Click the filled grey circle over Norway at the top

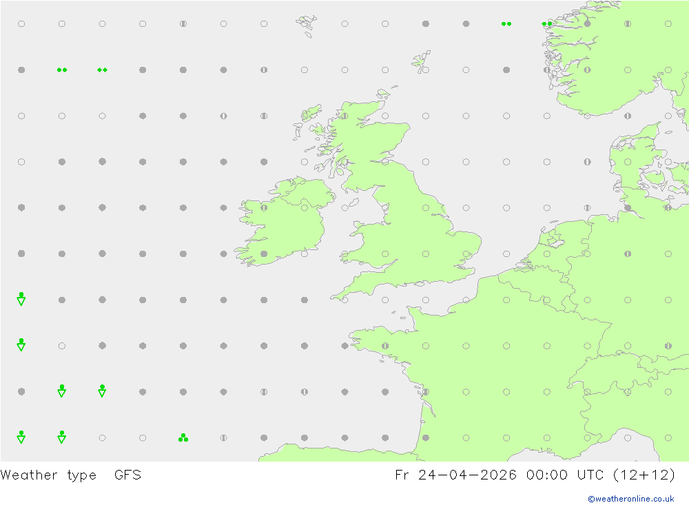click(x=588, y=23)
